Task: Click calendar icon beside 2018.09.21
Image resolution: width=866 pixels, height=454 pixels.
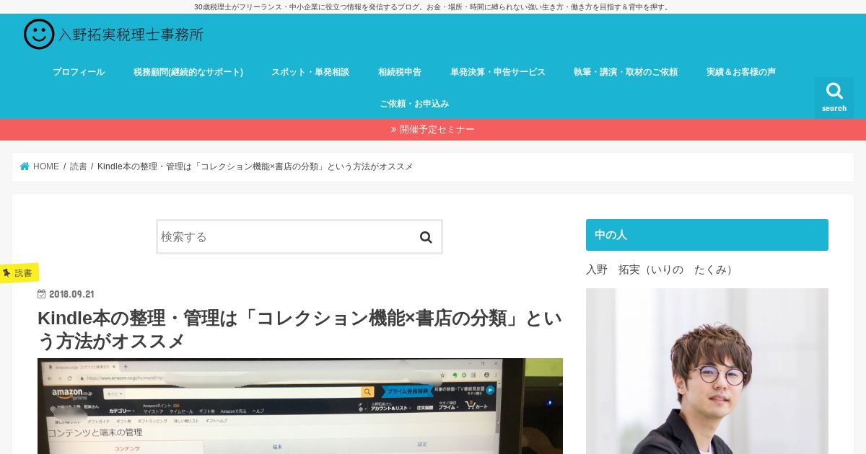Action: [x=41, y=294]
